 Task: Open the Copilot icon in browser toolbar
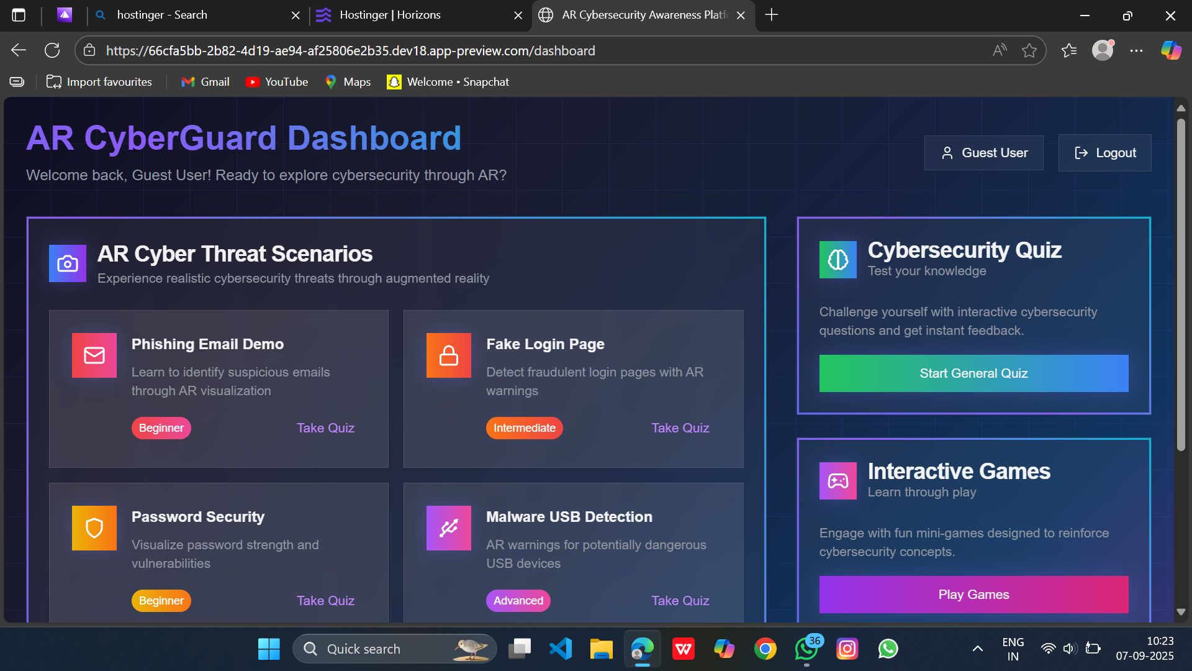(x=1171, y=51)
